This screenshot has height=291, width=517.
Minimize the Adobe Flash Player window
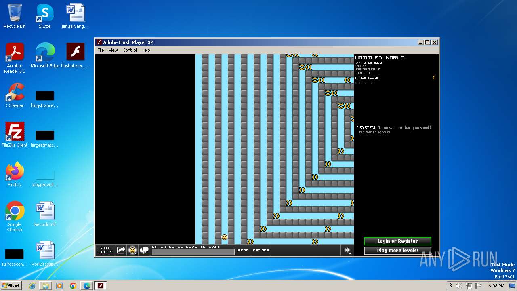coord(421,42)
